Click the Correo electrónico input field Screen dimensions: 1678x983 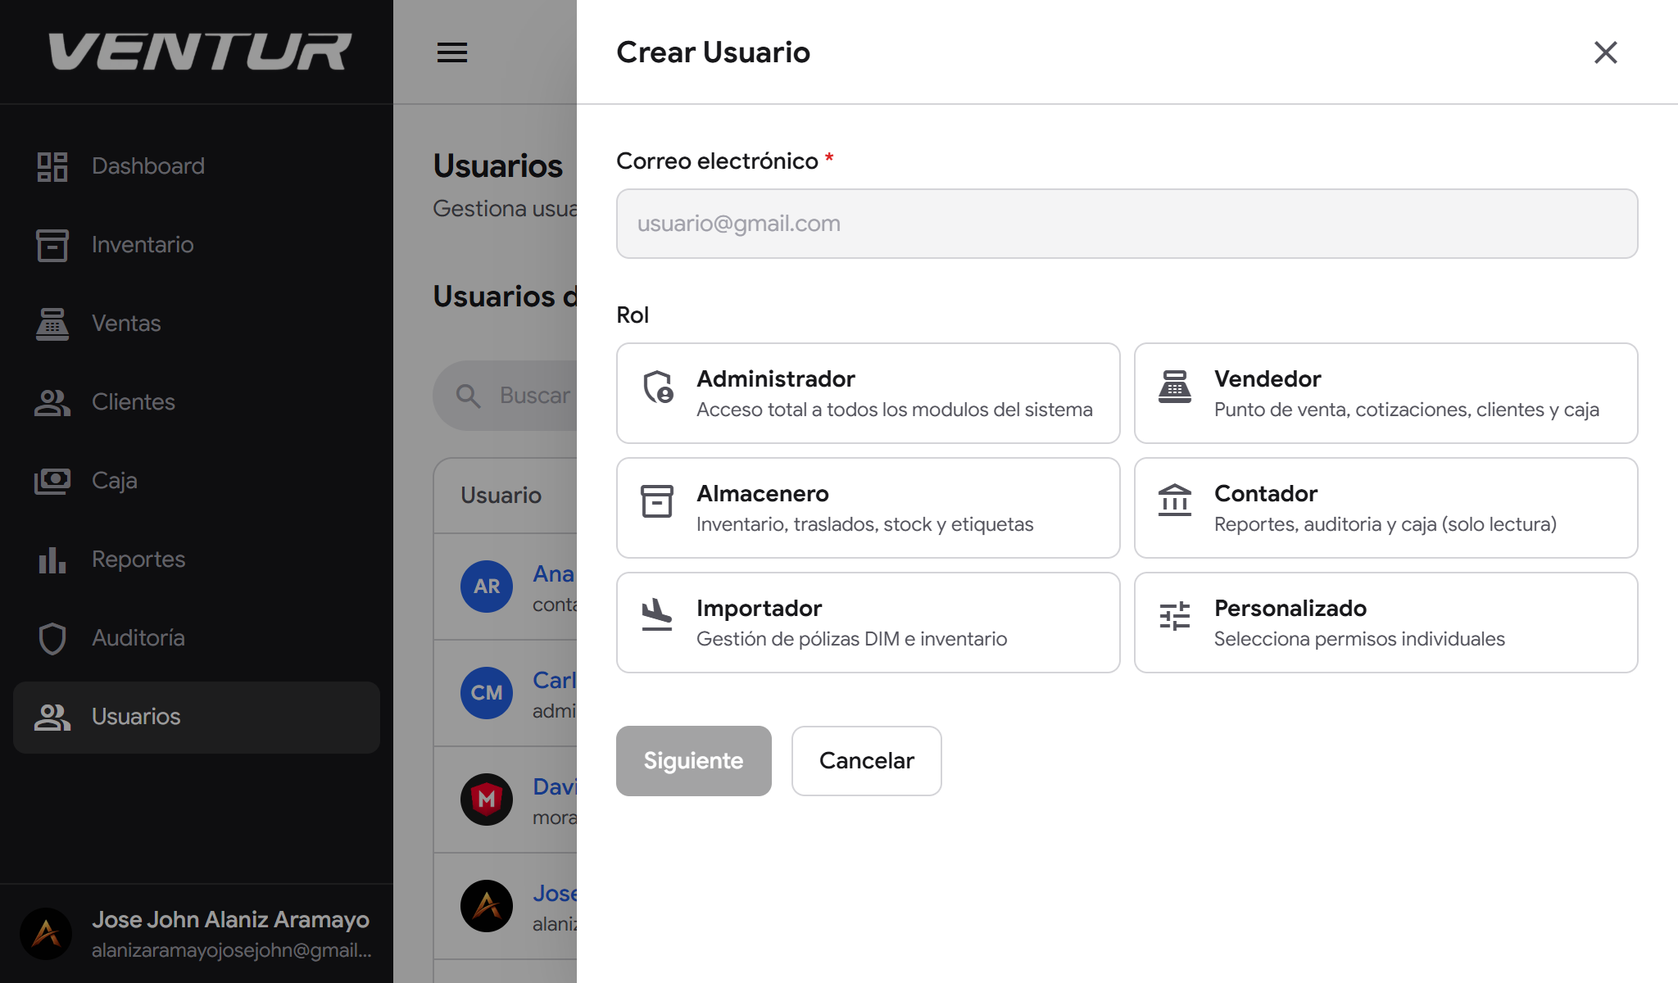(1127, 223)
